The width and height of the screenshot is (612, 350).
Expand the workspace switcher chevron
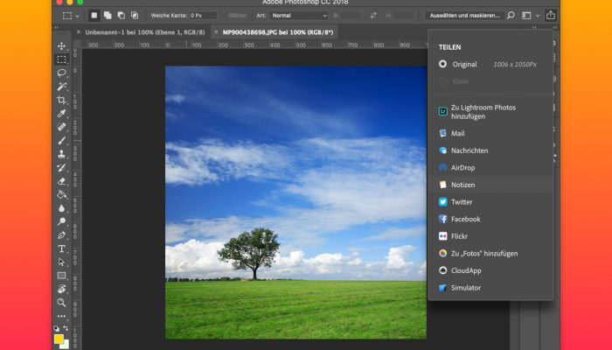pyautogui.click(x=538, y=16)
